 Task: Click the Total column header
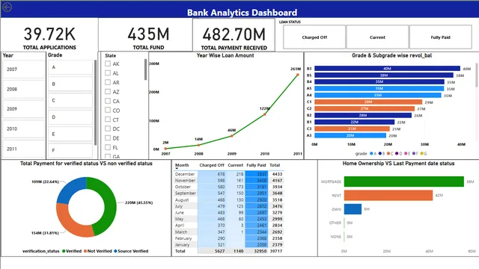pos(275,165)
